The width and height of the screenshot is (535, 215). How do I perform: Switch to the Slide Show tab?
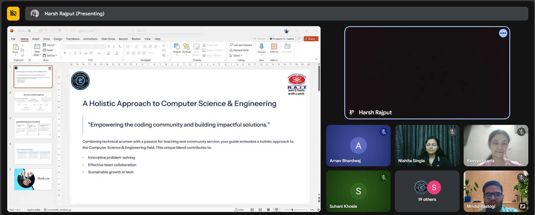108,39
